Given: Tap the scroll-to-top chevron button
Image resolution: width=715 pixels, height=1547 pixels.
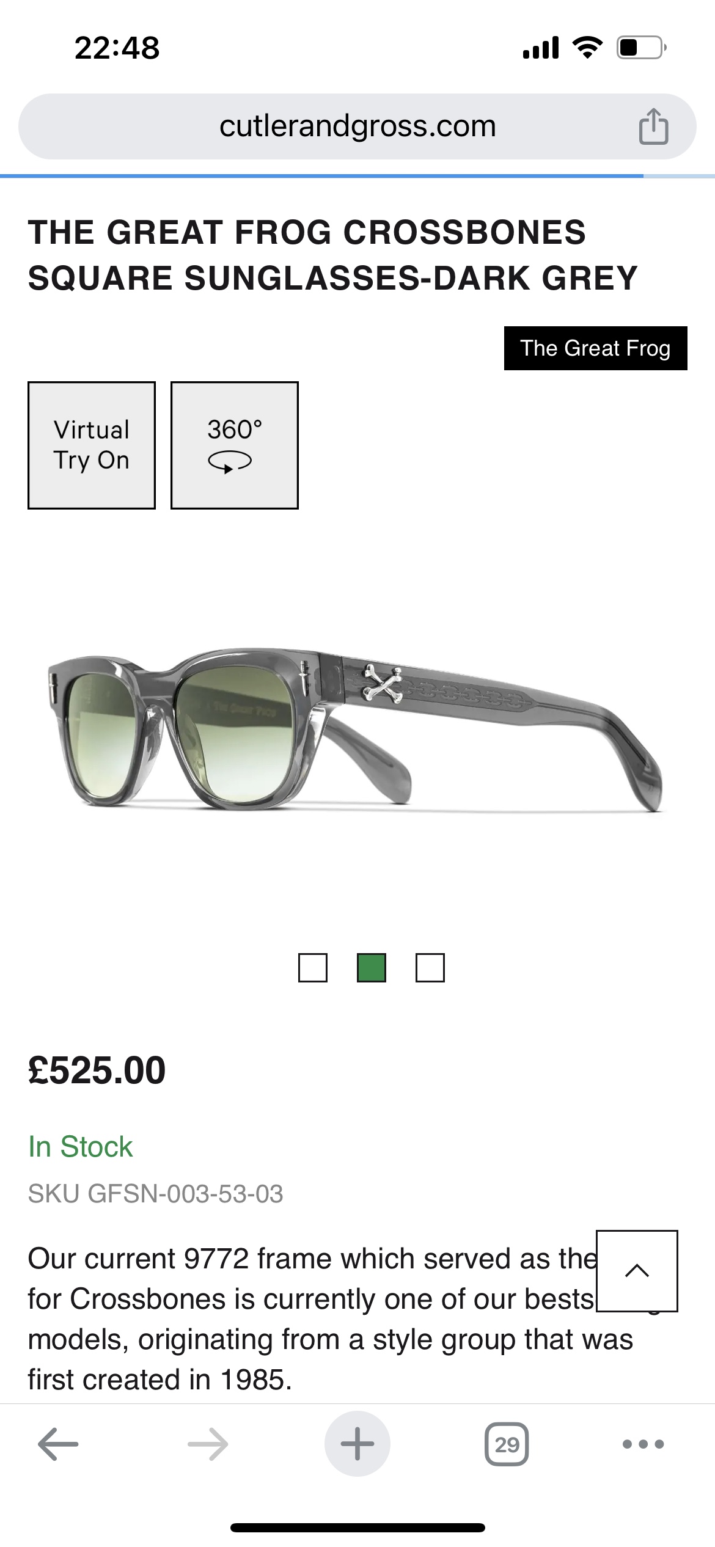Looking at the screenshot, I should pos(637,1271).
